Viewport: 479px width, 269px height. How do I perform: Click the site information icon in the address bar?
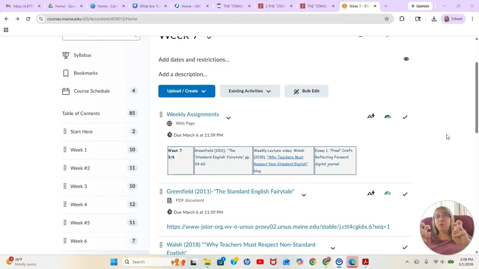point(41,19)
